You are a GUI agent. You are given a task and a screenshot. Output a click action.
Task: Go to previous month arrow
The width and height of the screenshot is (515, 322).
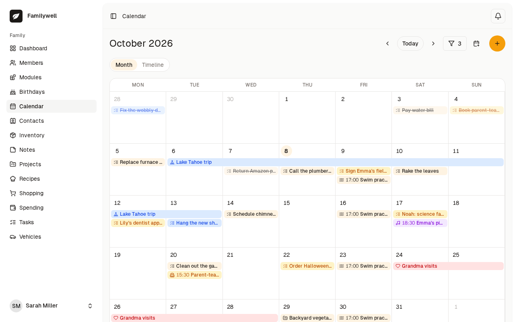(x=387, y=43)
